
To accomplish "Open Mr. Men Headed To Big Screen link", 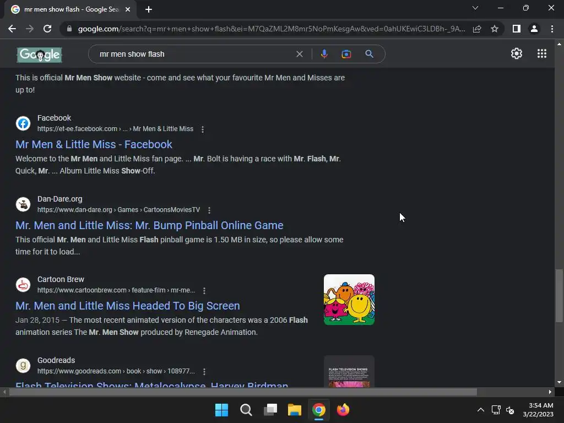I will point(128,306).
